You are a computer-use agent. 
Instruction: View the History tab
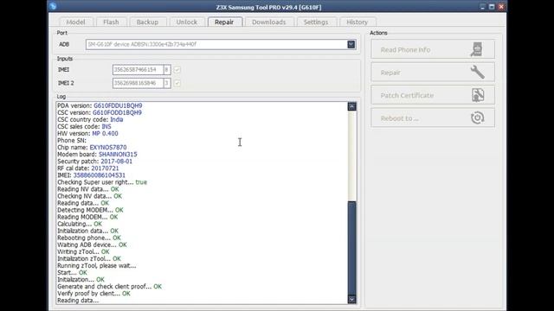click(357, 22)
